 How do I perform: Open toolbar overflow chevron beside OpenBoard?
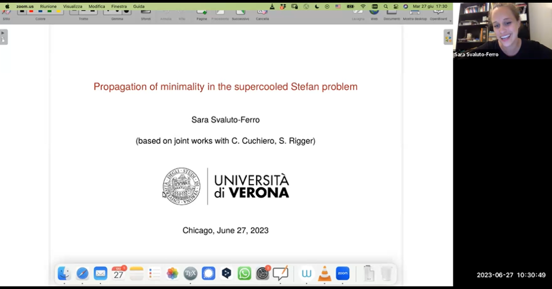click(450, 21)
